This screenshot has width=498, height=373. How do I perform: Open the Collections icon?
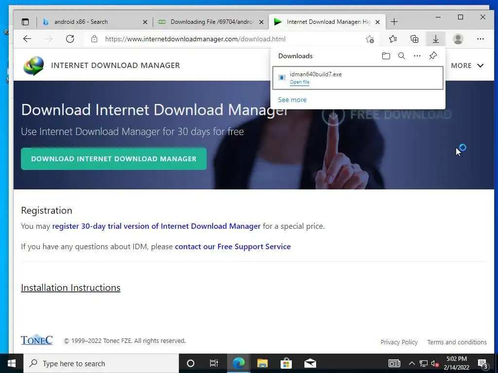click(x=414, y=39)
